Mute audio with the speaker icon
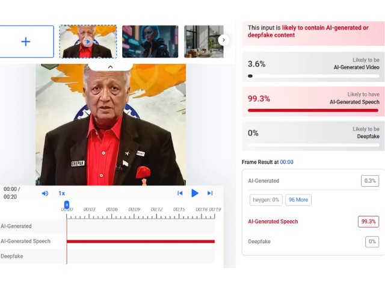385x289 pixels. point(45,193)
